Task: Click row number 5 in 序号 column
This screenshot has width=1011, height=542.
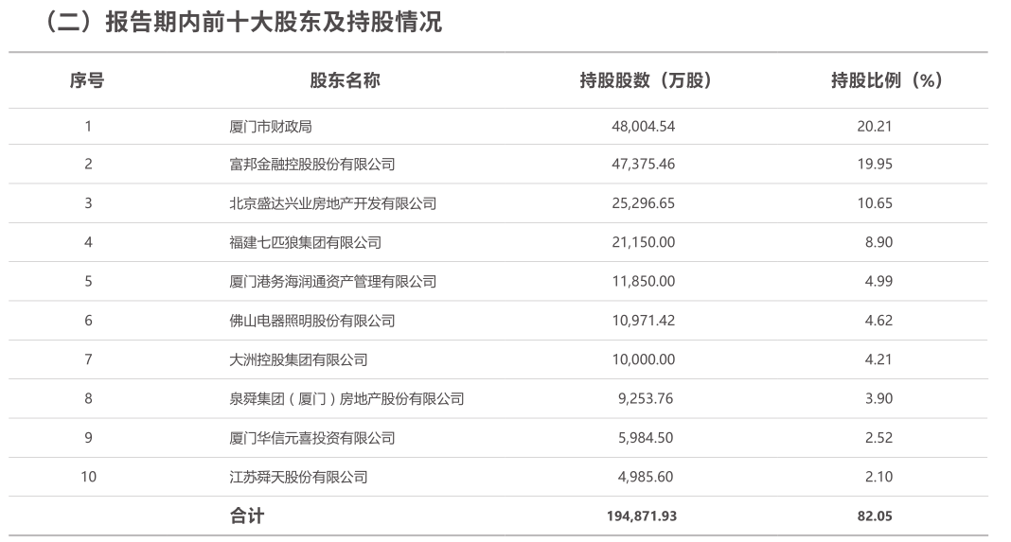Action: click(88, 282)
